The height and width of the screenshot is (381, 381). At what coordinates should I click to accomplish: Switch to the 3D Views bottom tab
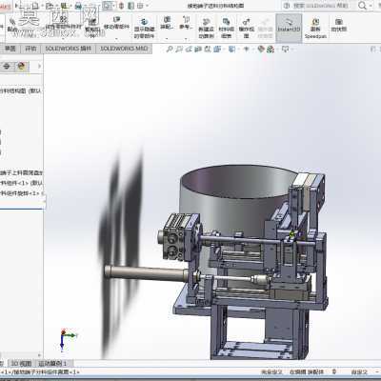pos(21,363)
